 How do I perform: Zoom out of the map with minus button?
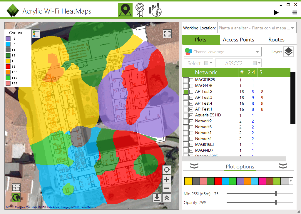pos(167,188)
